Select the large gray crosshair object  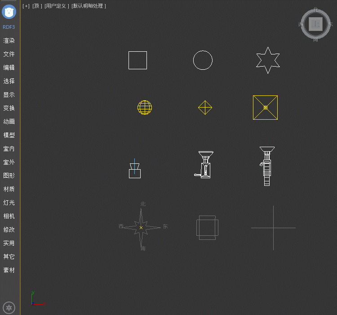(273, 228)
